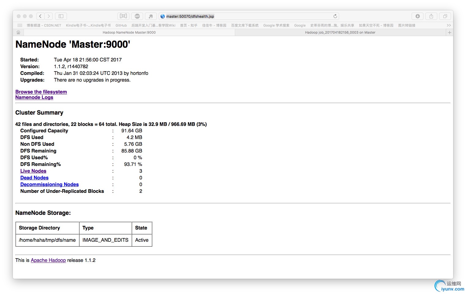
Task: Open the Decommissioning Nodes link
Action: coord(50,184)
